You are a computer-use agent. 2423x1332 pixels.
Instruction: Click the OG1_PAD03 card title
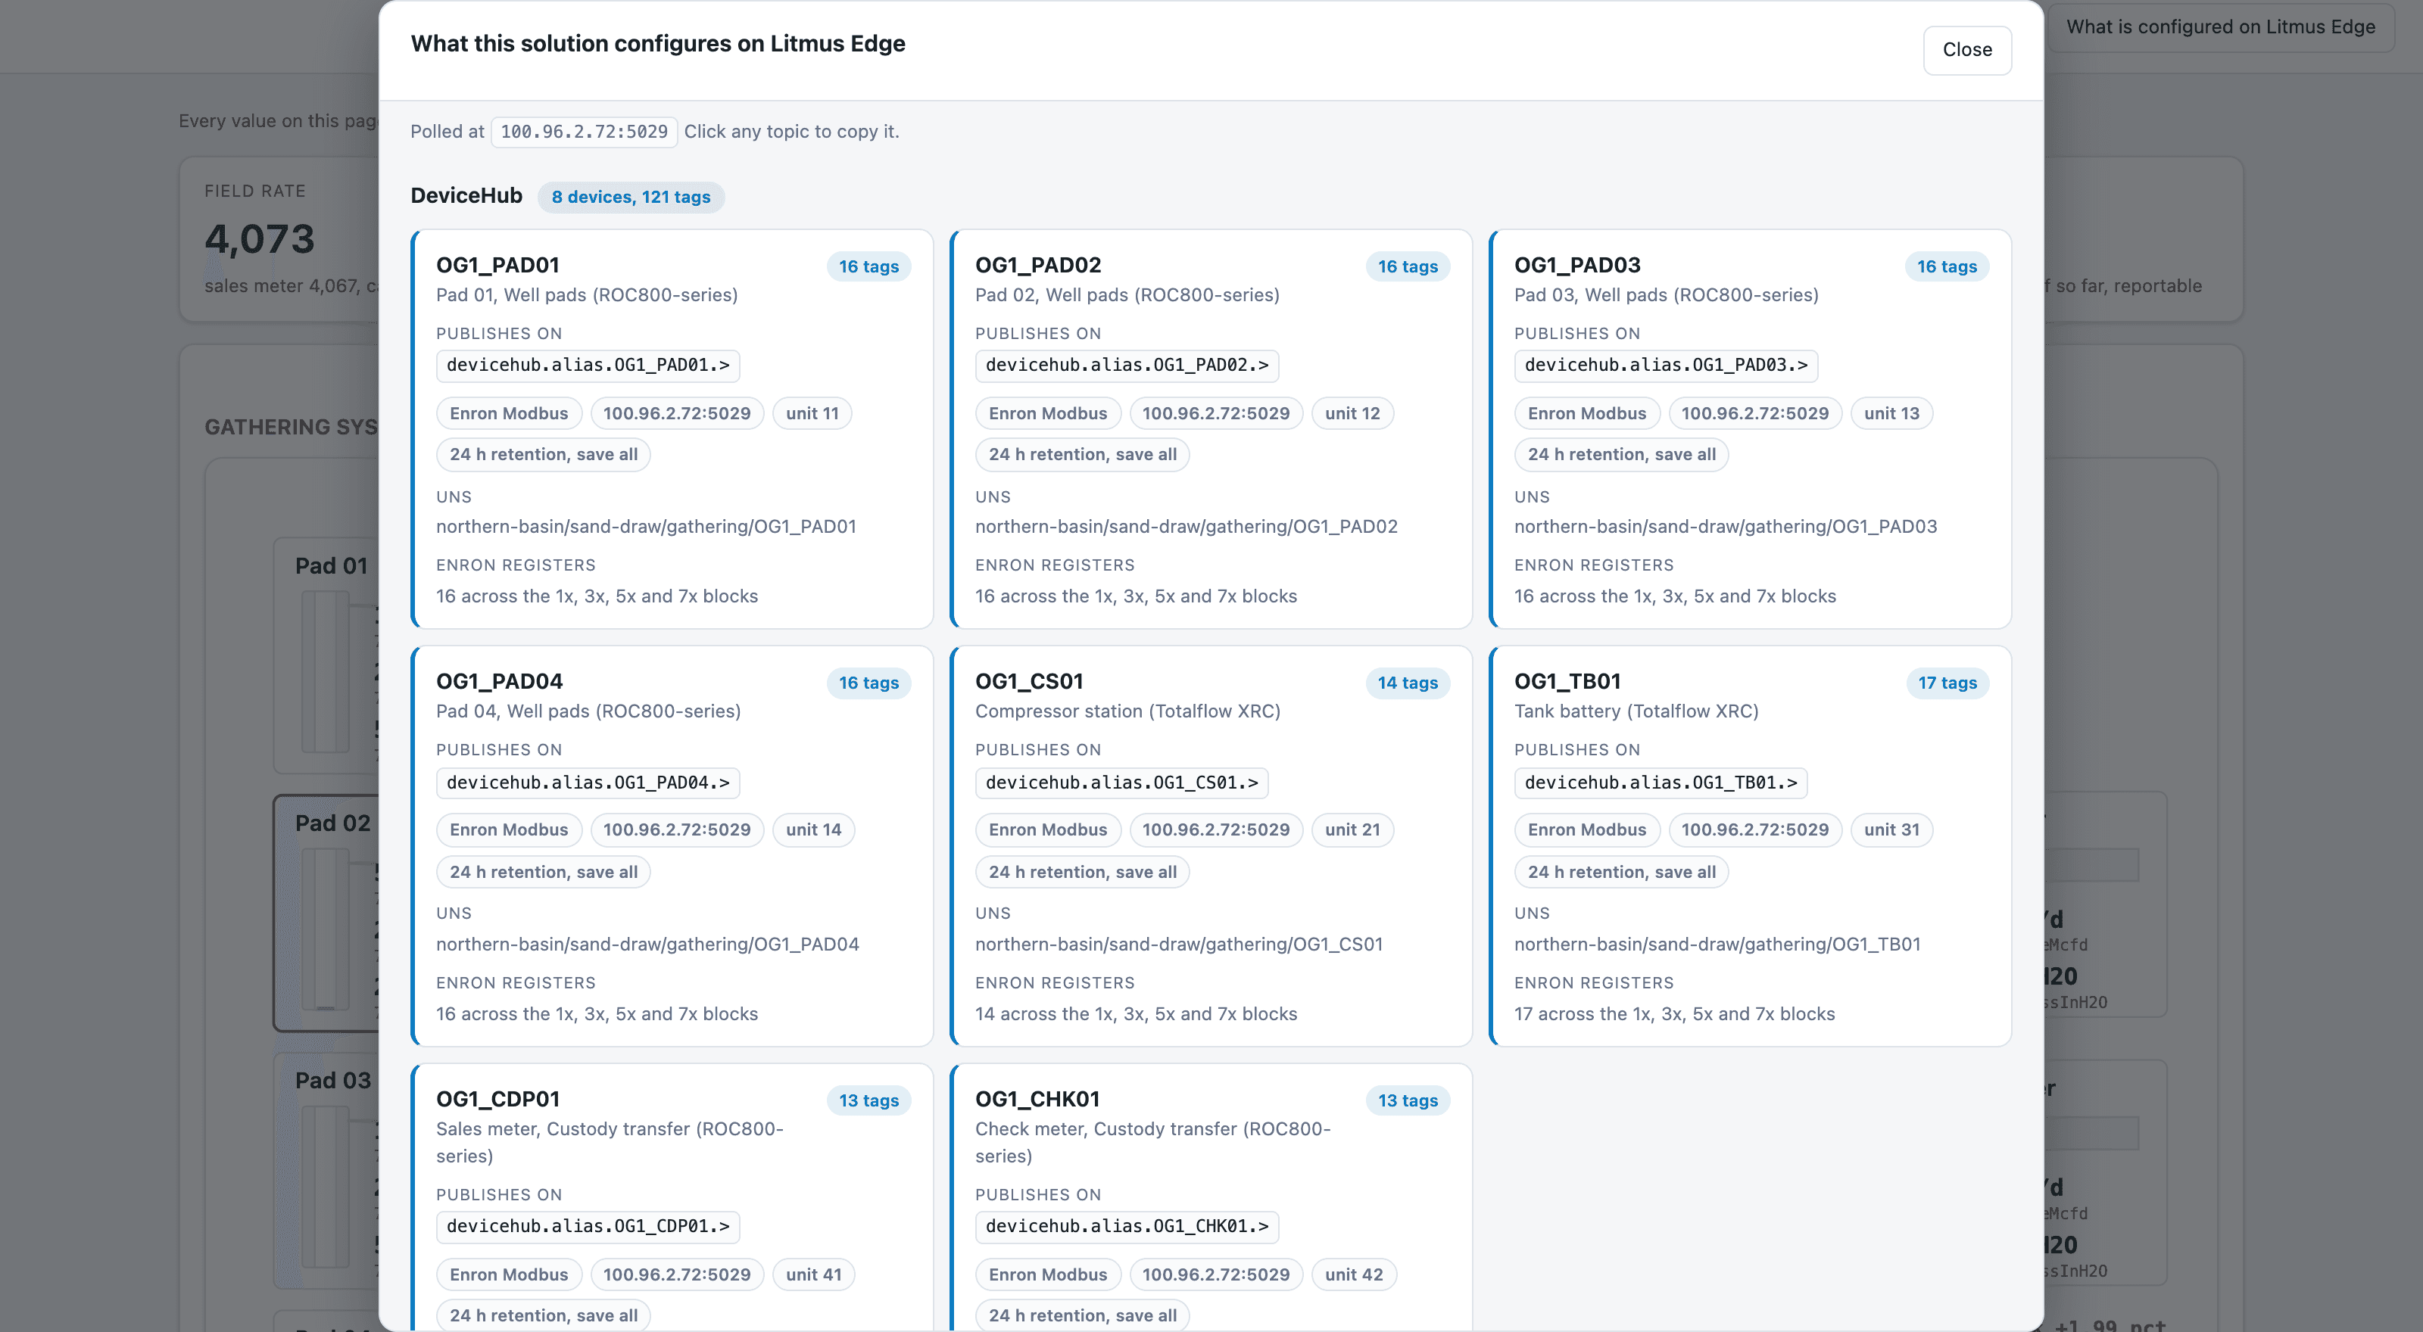coord(1577,265)
